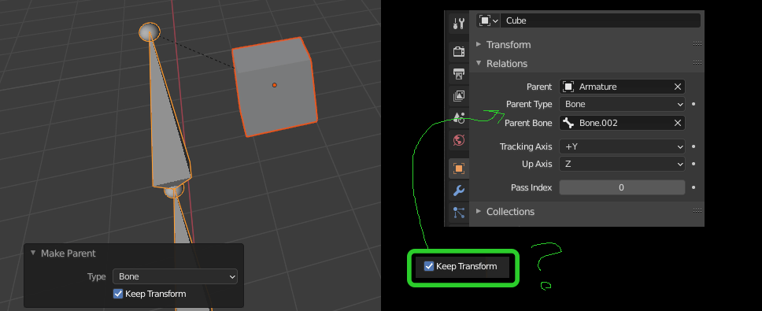This screenshot has width=762, height=311.
Task: Collapse the Make Parent operator panel
Action: click(x=33, y=254)
